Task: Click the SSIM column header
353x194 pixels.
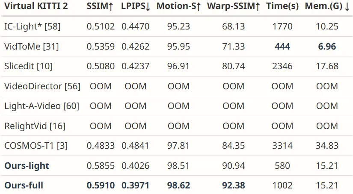Action: (x=100, y=6)
